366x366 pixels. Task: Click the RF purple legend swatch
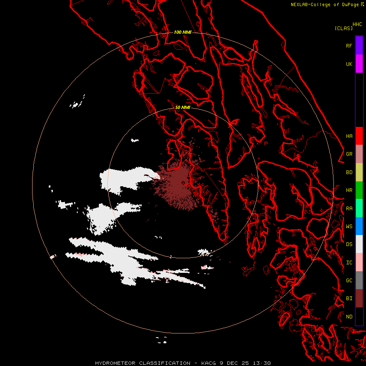click(359, 46)
